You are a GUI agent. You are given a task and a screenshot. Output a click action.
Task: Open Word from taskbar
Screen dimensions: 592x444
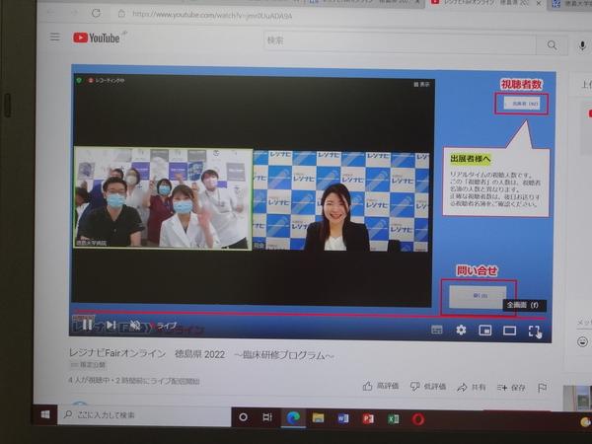point(343,418)
